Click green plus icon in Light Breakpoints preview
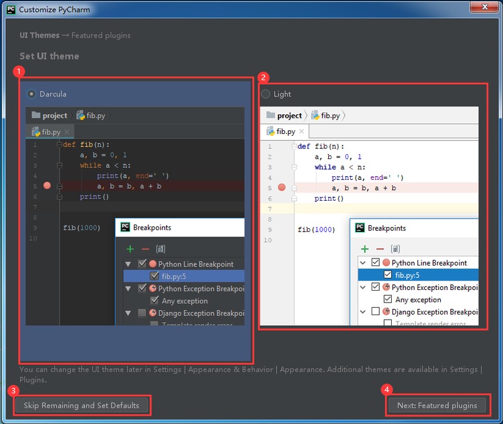 tap(364, 249)
